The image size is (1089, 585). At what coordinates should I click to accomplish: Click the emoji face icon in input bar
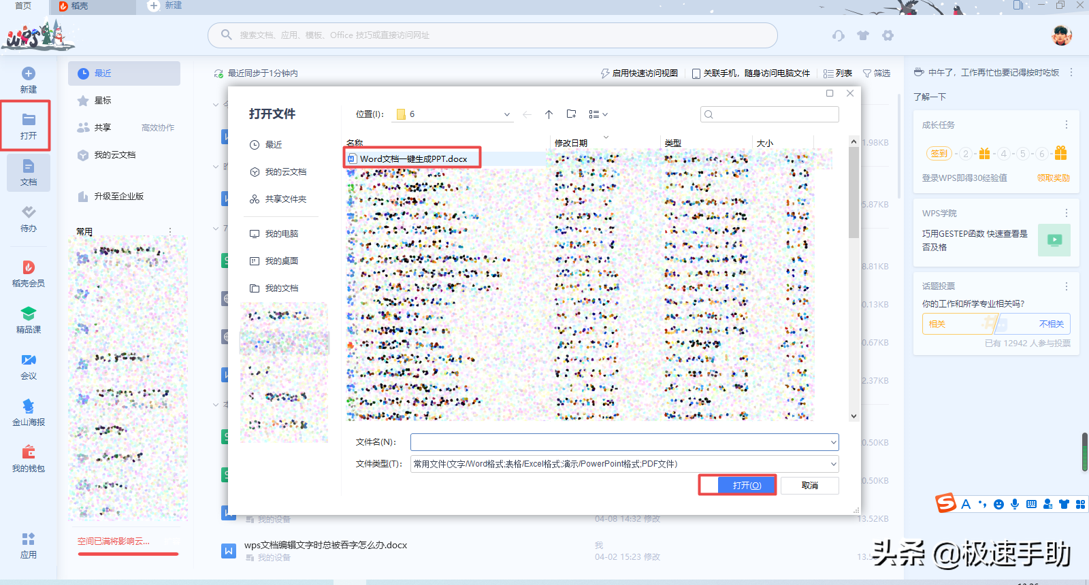click(998, 504)
